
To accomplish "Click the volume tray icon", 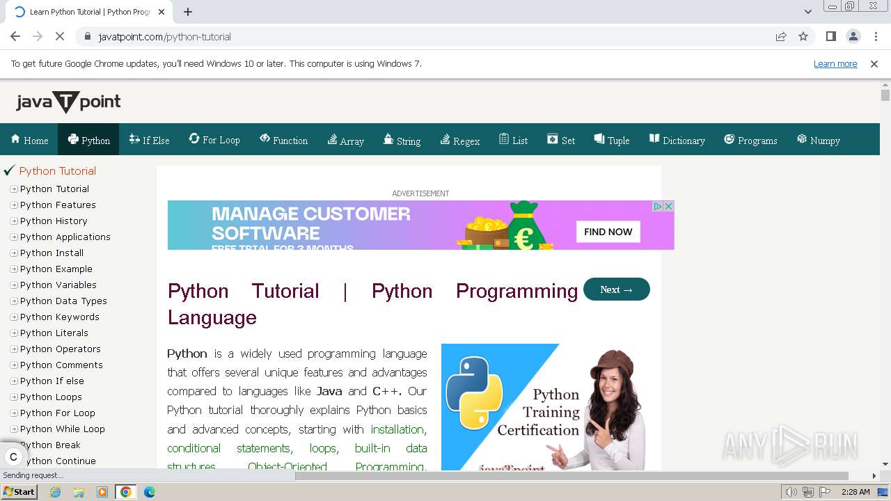I will pos(791,492).
